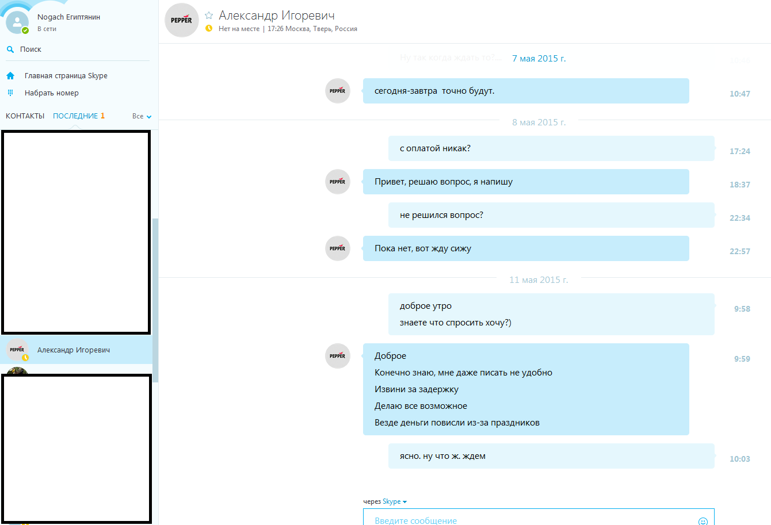Click the 18:37 message timestamp

(x=740, y=185)
